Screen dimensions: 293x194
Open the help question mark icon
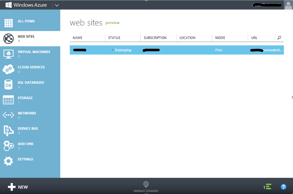[283, 187]
